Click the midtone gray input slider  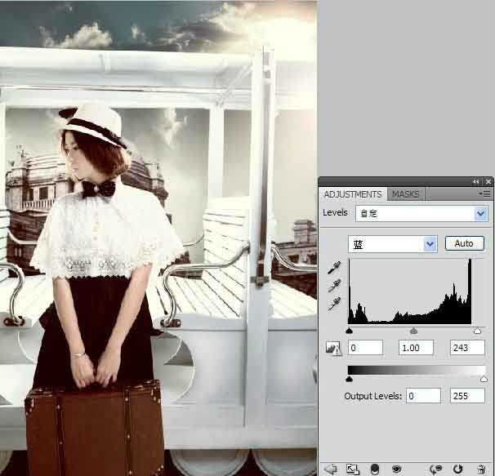413,331
